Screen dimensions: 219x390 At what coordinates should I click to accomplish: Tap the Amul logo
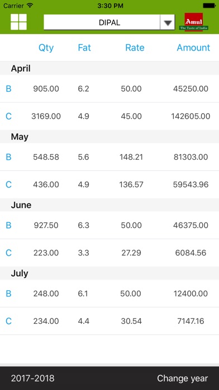(194, 22)
